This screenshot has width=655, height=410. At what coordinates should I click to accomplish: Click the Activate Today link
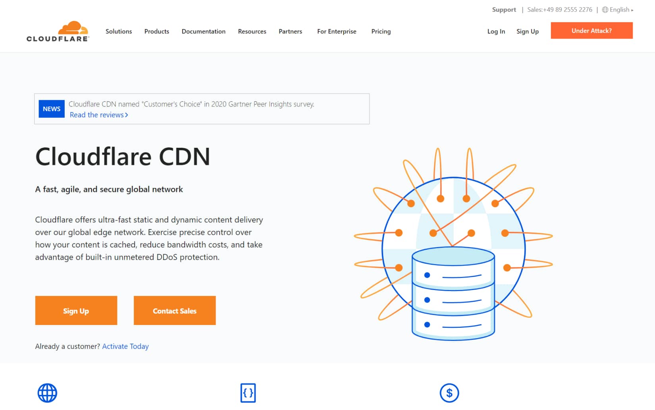(x=125, y=346)
